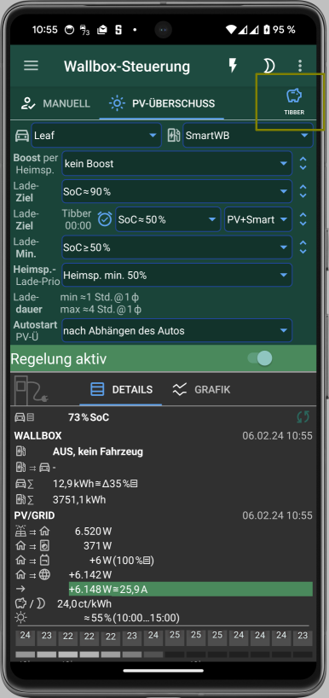Tap the lightning bolt icon in header
The height and width of the screenshot is (698, 329).
[x=233, y=66]
